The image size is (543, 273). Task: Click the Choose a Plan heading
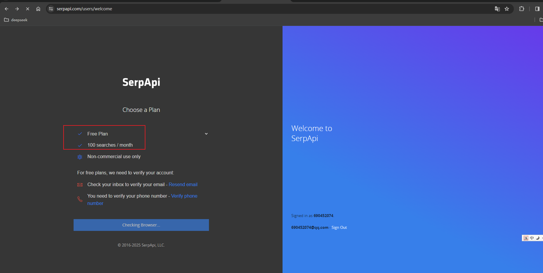coord(141,110)
